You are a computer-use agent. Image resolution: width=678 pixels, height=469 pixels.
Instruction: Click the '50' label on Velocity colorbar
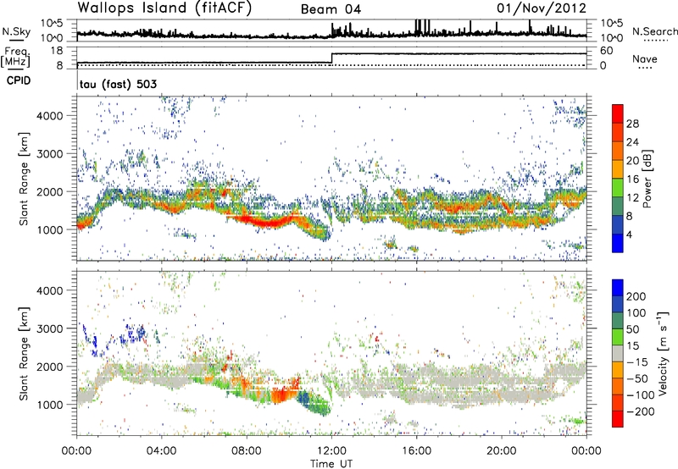point(632,329)
